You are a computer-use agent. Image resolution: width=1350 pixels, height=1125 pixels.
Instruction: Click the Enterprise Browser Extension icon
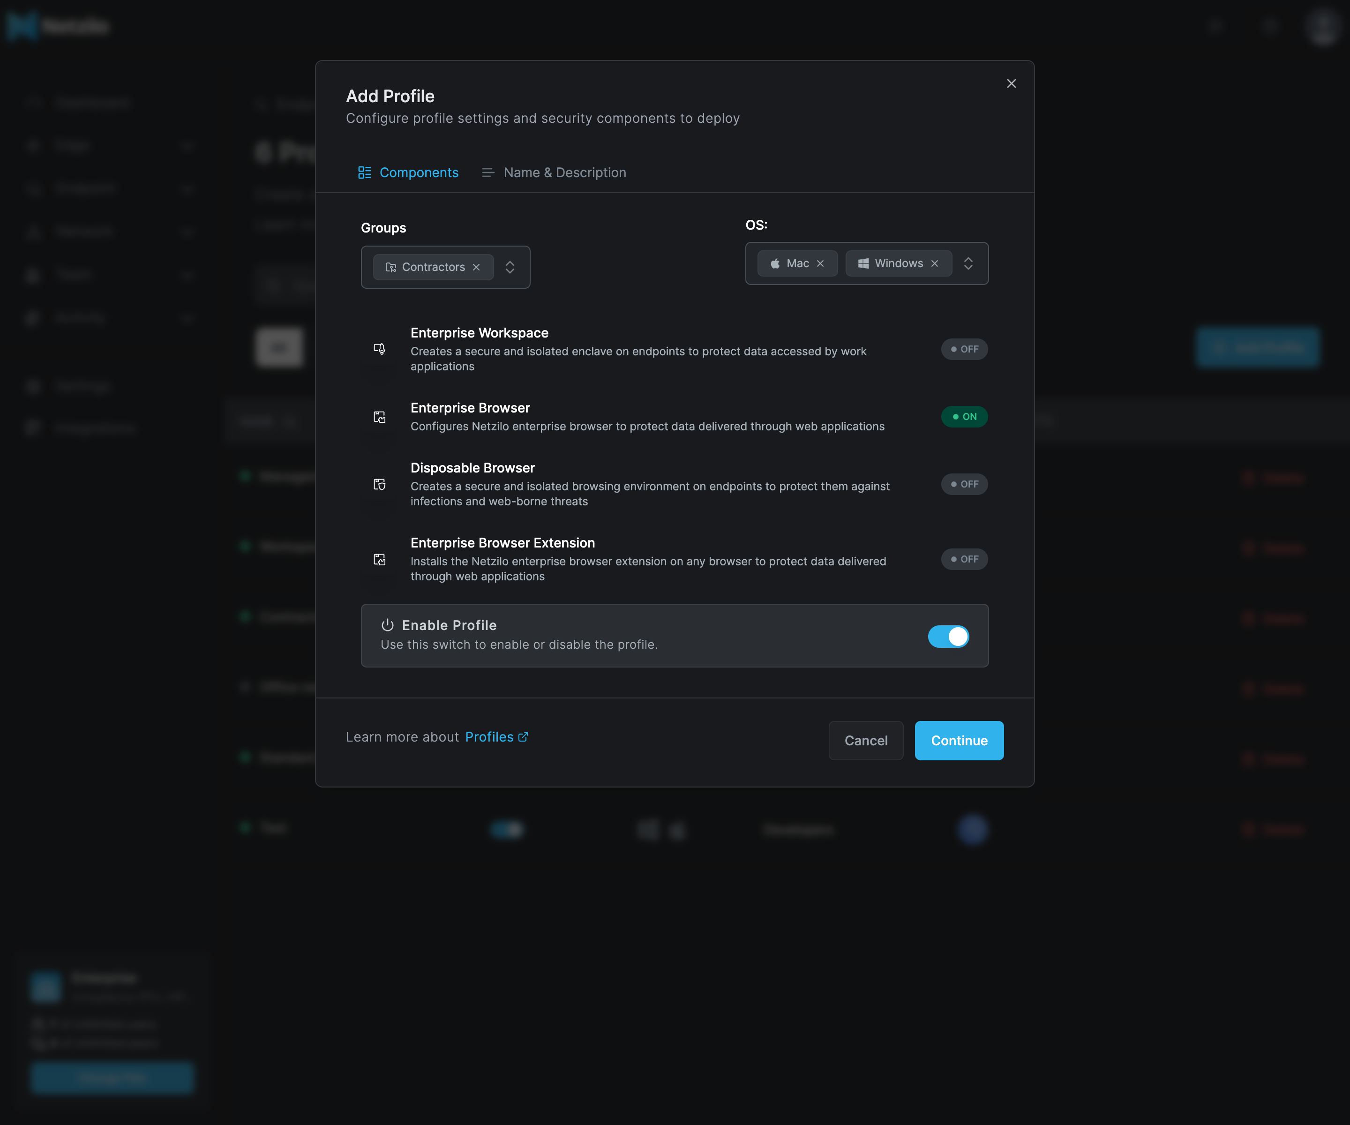(379, 559)
